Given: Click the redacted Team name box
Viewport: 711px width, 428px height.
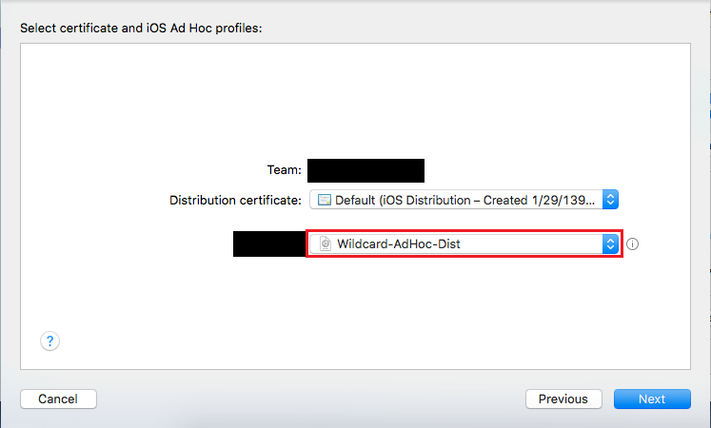Looking at the screenshot, I should click(x=365, y=171).
